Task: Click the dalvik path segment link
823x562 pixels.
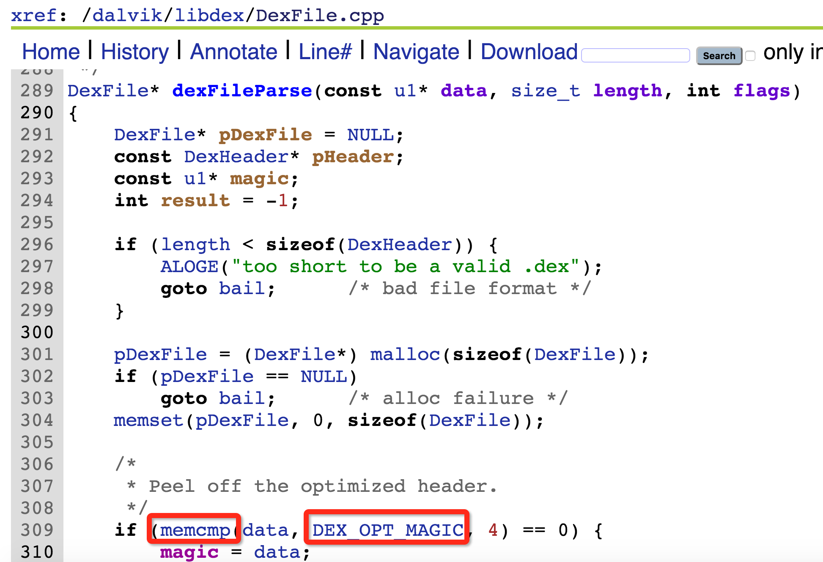Action: 126,16
